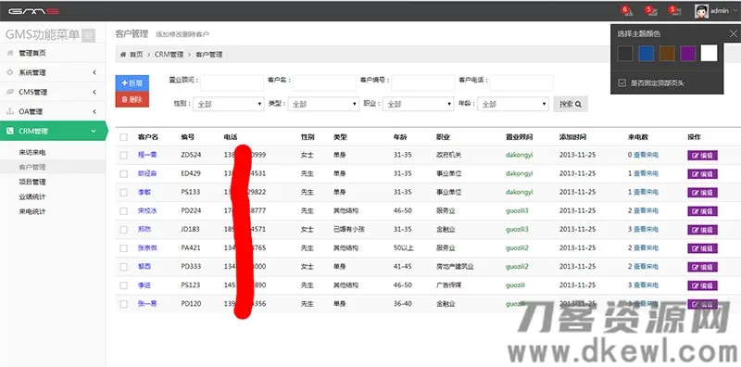Toggle the fixed top header checkbox
741x367 pixels.
[622, 83]
